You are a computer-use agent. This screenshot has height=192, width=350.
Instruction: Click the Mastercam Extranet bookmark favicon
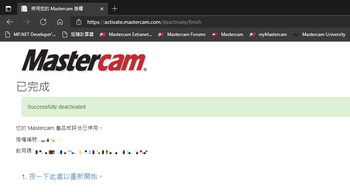point(103,34)
